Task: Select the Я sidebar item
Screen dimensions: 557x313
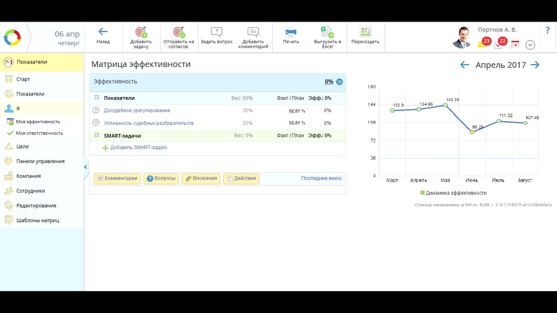Action: pos(42,109)
